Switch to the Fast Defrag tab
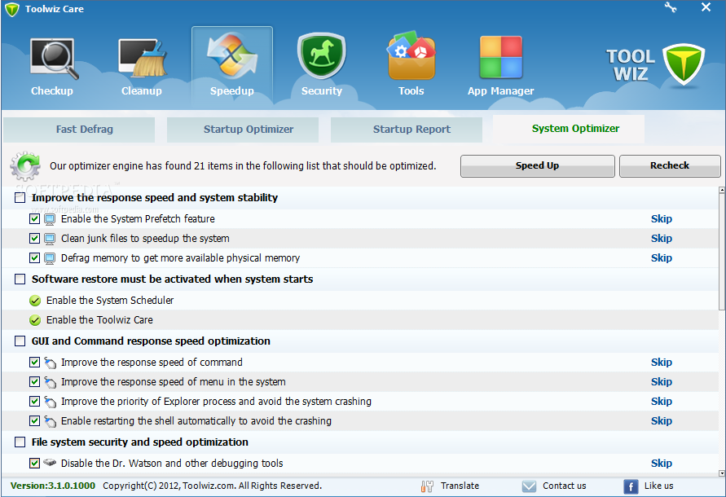Screen dimensions: 726x497 point(79,130)
